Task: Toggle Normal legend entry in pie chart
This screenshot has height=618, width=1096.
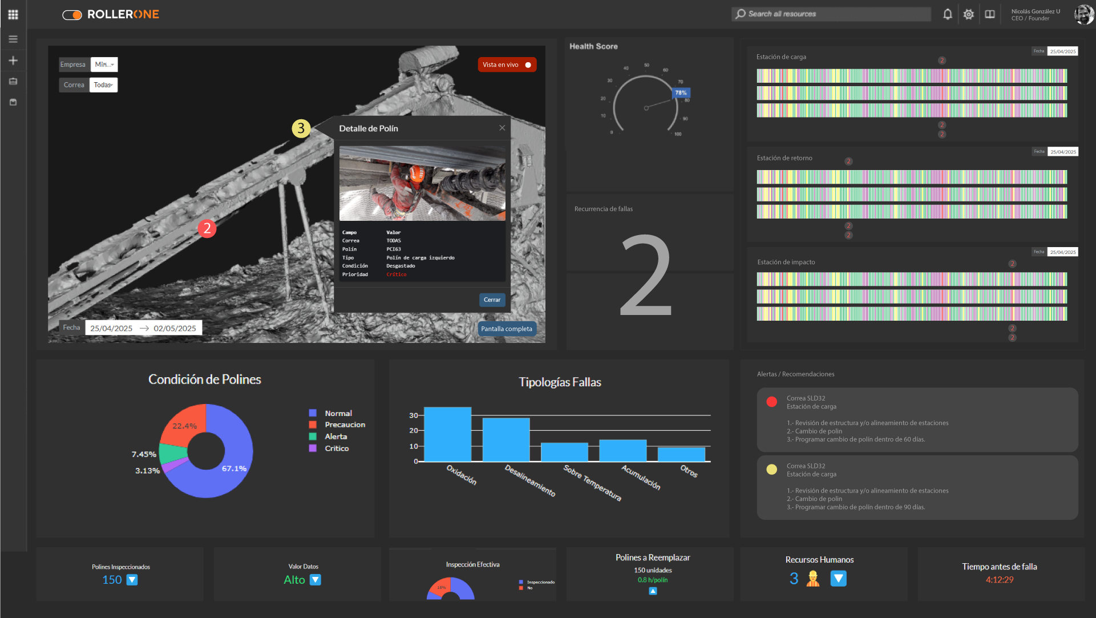Action: click(x=338, y=413)
